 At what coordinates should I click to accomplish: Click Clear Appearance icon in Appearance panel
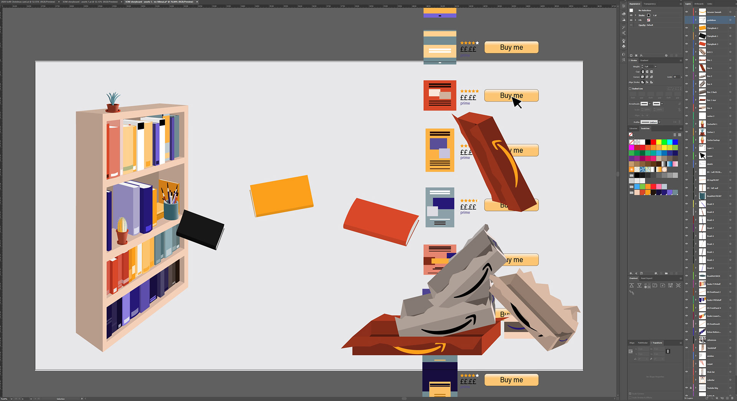666,56
